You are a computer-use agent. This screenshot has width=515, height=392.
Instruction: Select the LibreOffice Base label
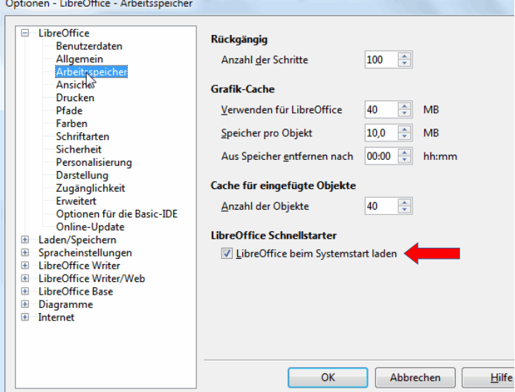coord(76,292)
